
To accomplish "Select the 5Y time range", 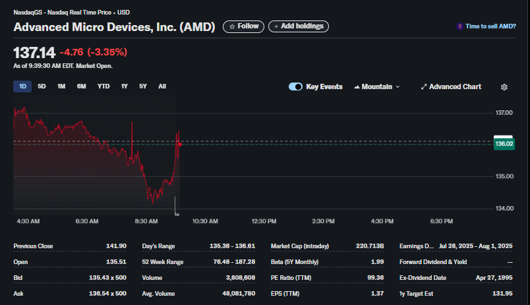I will [143, 86].
